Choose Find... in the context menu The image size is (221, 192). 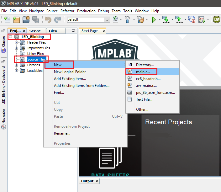[x=85, y=93]
